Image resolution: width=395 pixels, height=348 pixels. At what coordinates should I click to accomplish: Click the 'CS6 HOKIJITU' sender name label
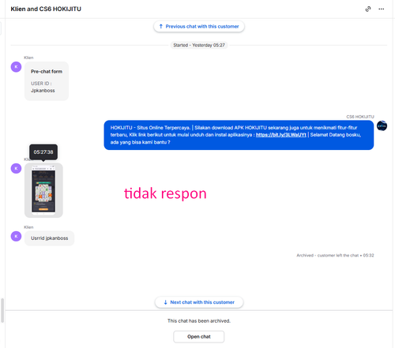360,117
